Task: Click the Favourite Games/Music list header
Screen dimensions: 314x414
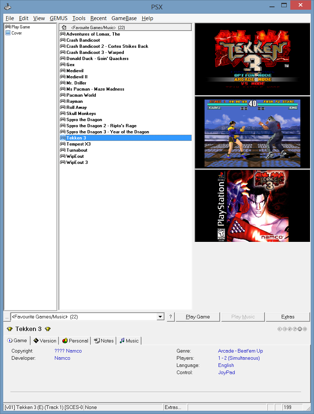Action: click(125, 27)
